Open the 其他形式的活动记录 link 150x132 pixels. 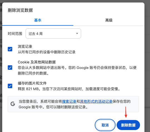[x=96, y=101]
